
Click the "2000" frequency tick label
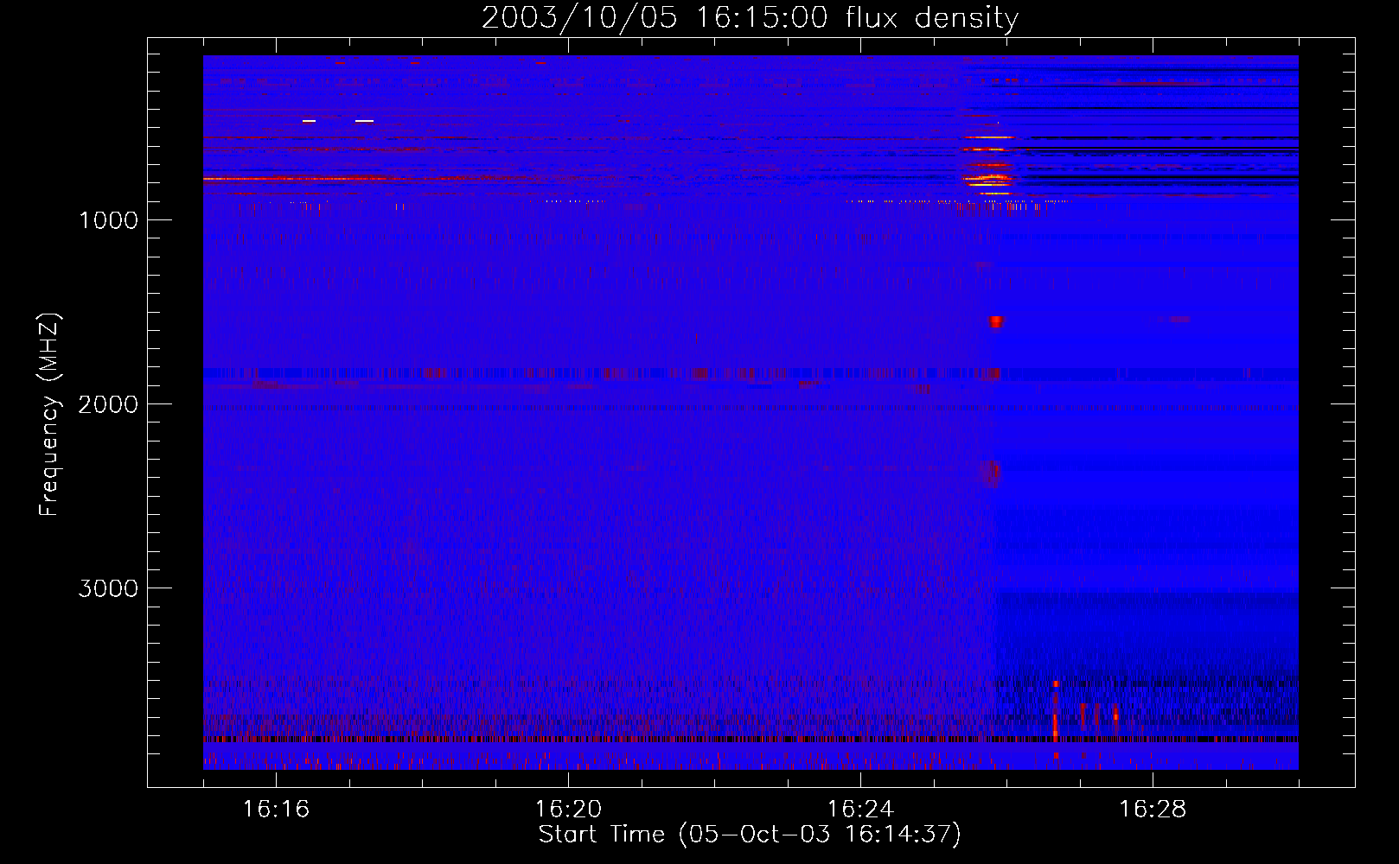point(108,404)
